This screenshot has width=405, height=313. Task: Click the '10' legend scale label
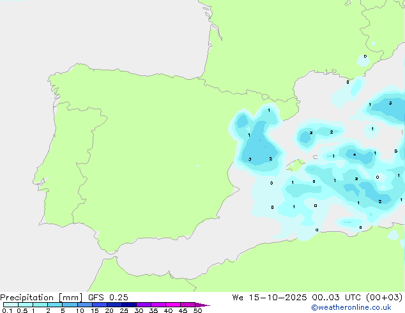point(80,310)
